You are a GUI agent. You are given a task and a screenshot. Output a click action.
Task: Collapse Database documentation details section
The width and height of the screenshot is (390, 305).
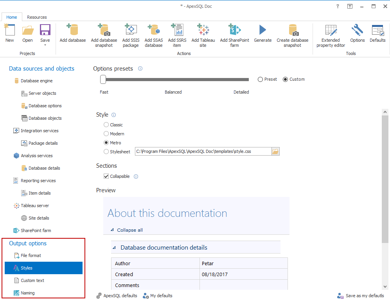click(114, 248)
